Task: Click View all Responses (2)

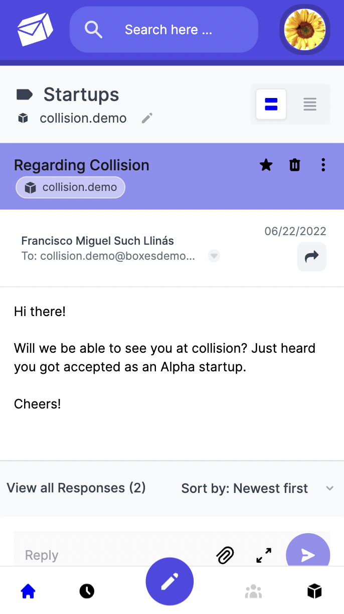Action: 76,488
